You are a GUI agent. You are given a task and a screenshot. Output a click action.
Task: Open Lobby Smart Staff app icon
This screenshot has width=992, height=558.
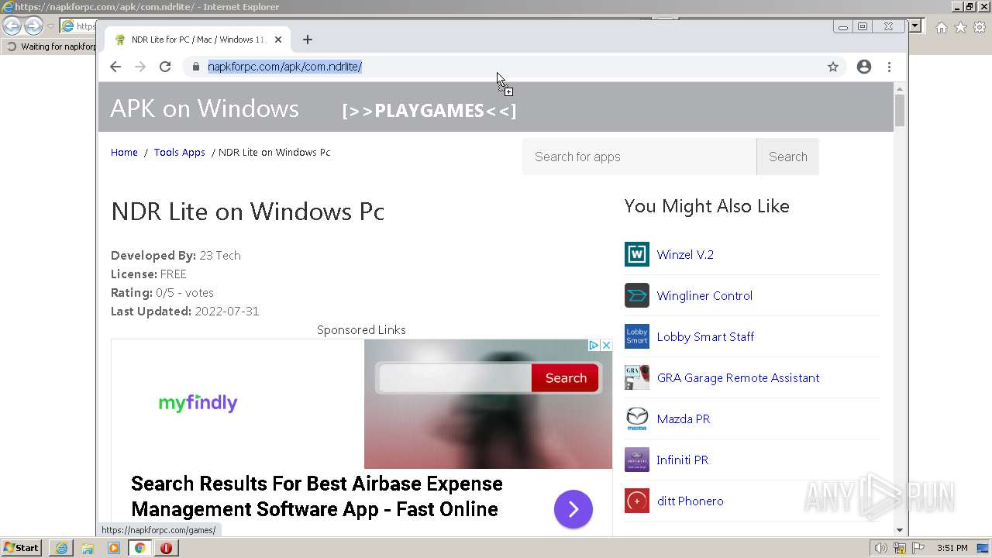point(637,336)
